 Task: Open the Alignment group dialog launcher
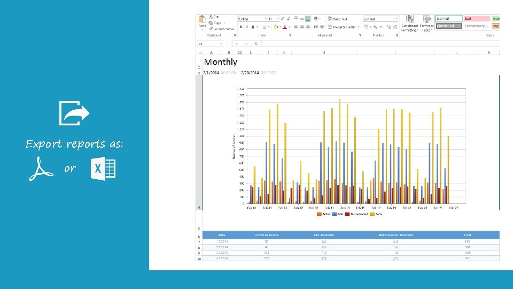click(x=360, y=35)
